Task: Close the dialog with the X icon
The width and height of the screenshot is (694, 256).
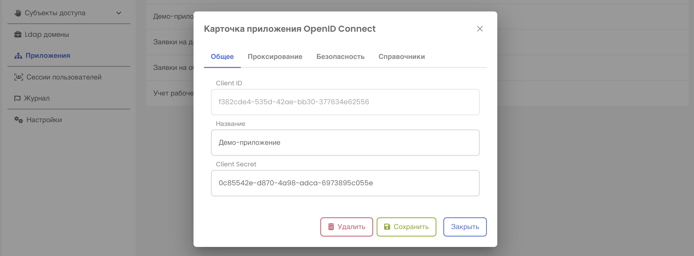Action: (x=480, y=29)
